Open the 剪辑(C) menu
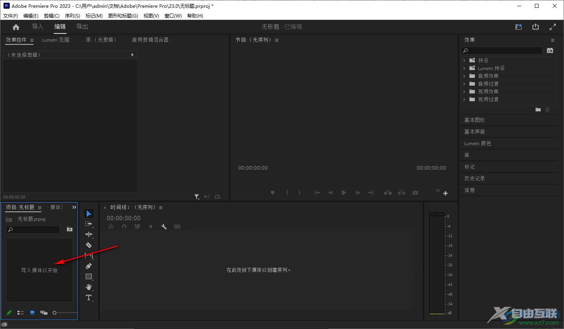The width and height of the screenshot is (564, 329). tap(52, 16)
